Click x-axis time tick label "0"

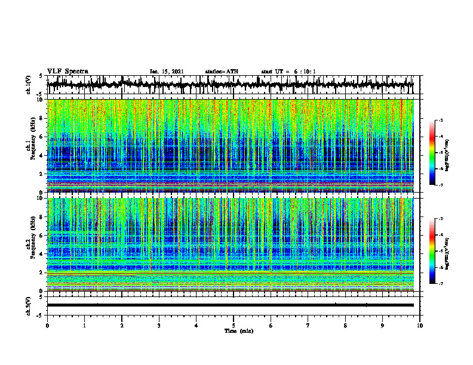coord(47,326)
